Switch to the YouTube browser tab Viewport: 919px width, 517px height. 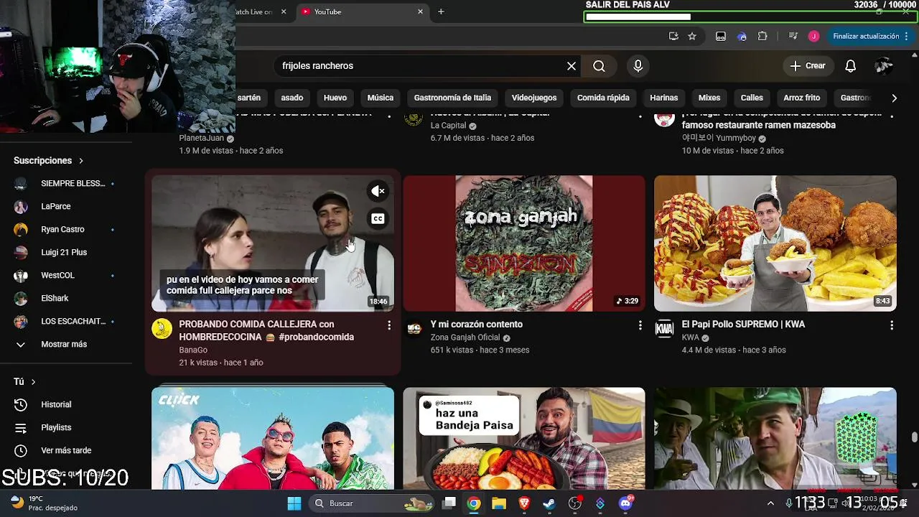359,11
